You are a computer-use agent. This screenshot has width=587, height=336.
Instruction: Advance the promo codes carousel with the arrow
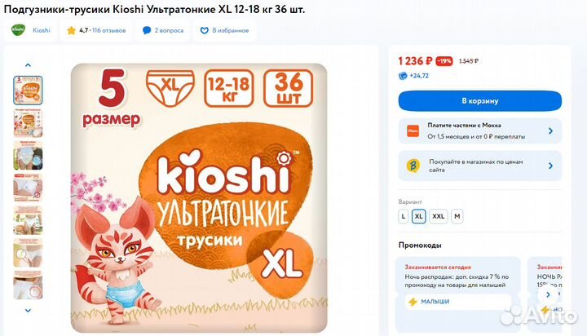(x=548, y=294)
